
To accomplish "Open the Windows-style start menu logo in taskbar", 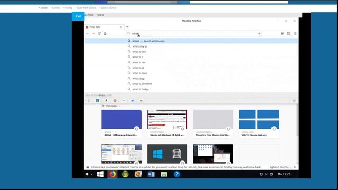I will (x=100, y=174).
